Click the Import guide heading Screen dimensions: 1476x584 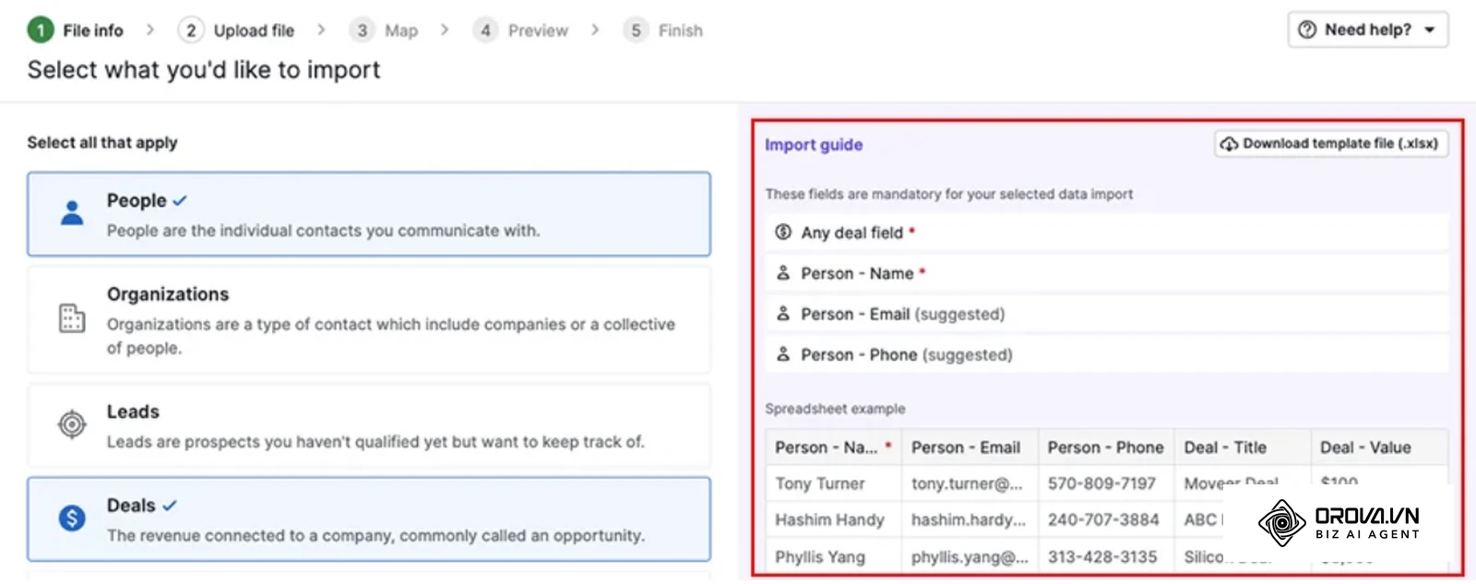[x=814, y=145]
